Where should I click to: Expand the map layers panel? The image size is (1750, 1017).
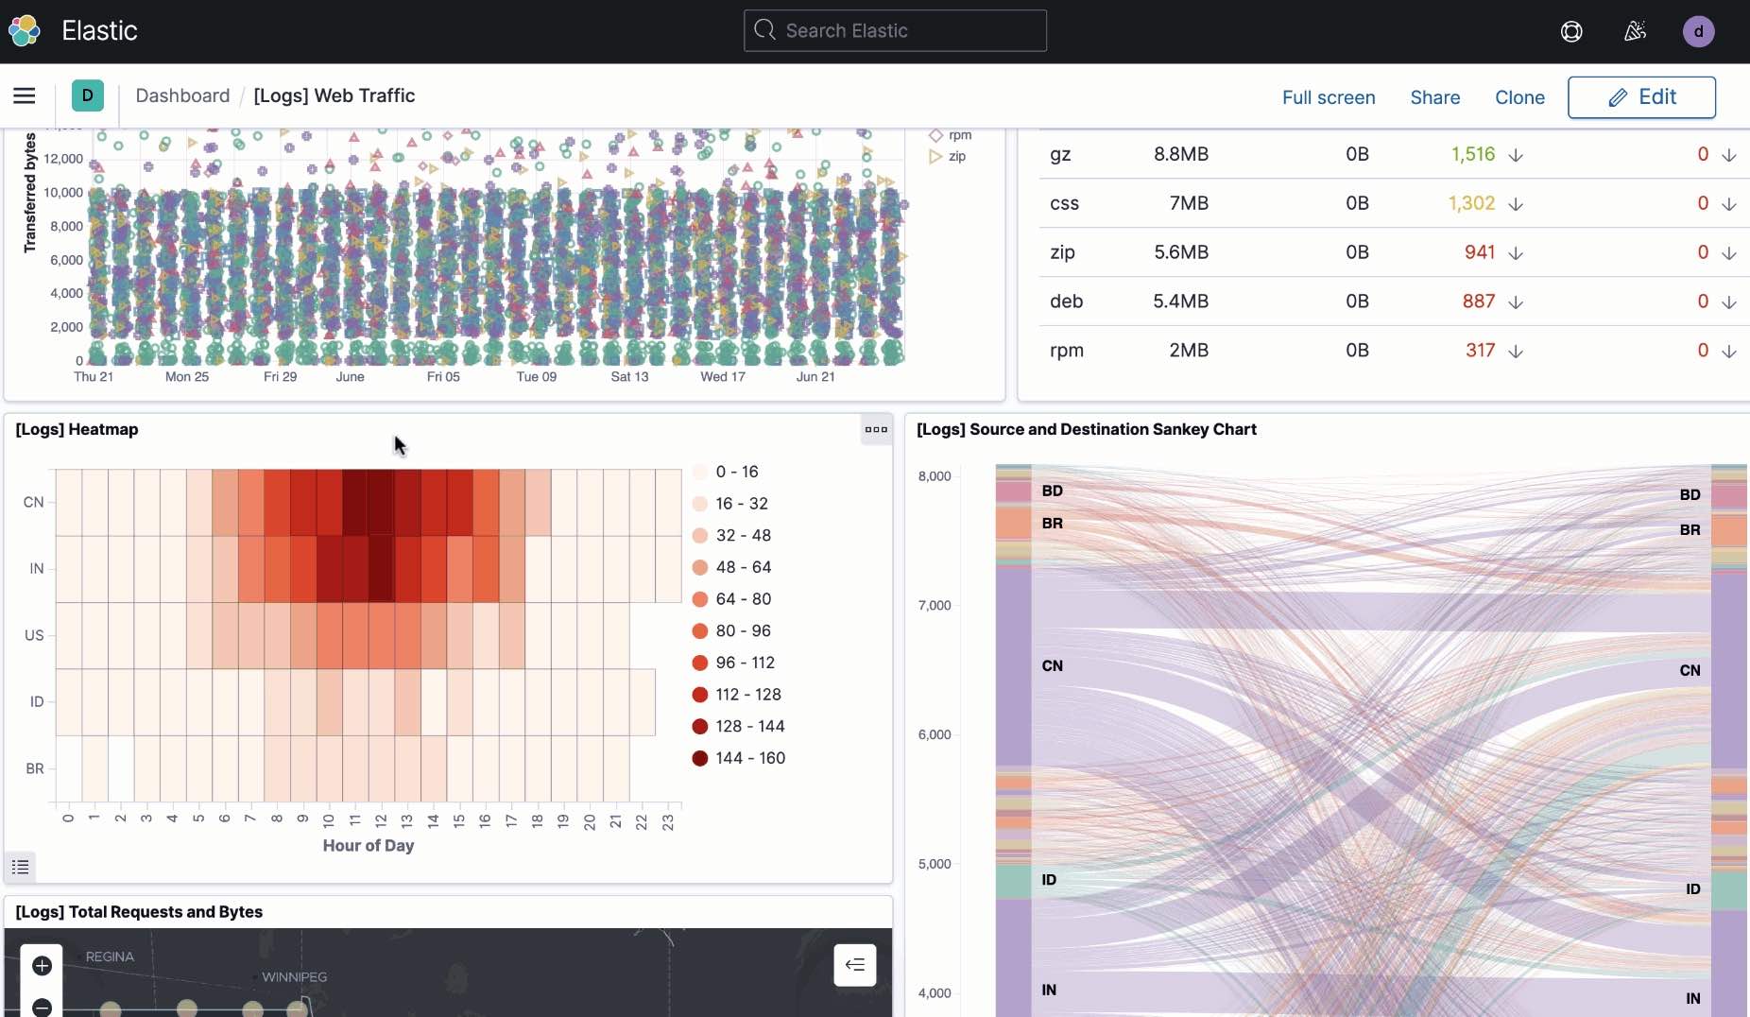855,965
